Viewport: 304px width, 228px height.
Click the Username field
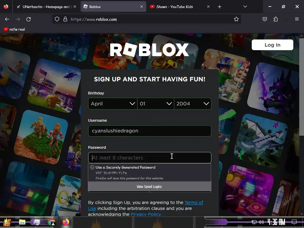pyautogui.click(x=150, y=131)
